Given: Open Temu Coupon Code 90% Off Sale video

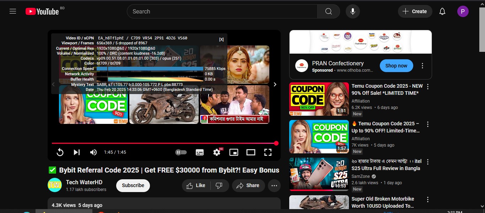Looking at the screenshot, I should (387, 89).
